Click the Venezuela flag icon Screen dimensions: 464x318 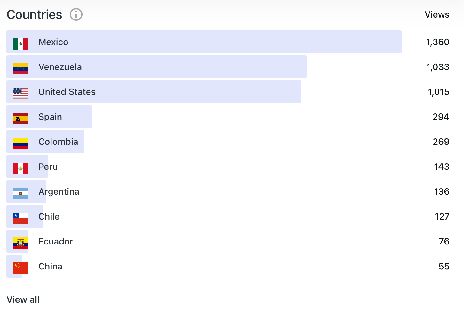coord(20,69)
